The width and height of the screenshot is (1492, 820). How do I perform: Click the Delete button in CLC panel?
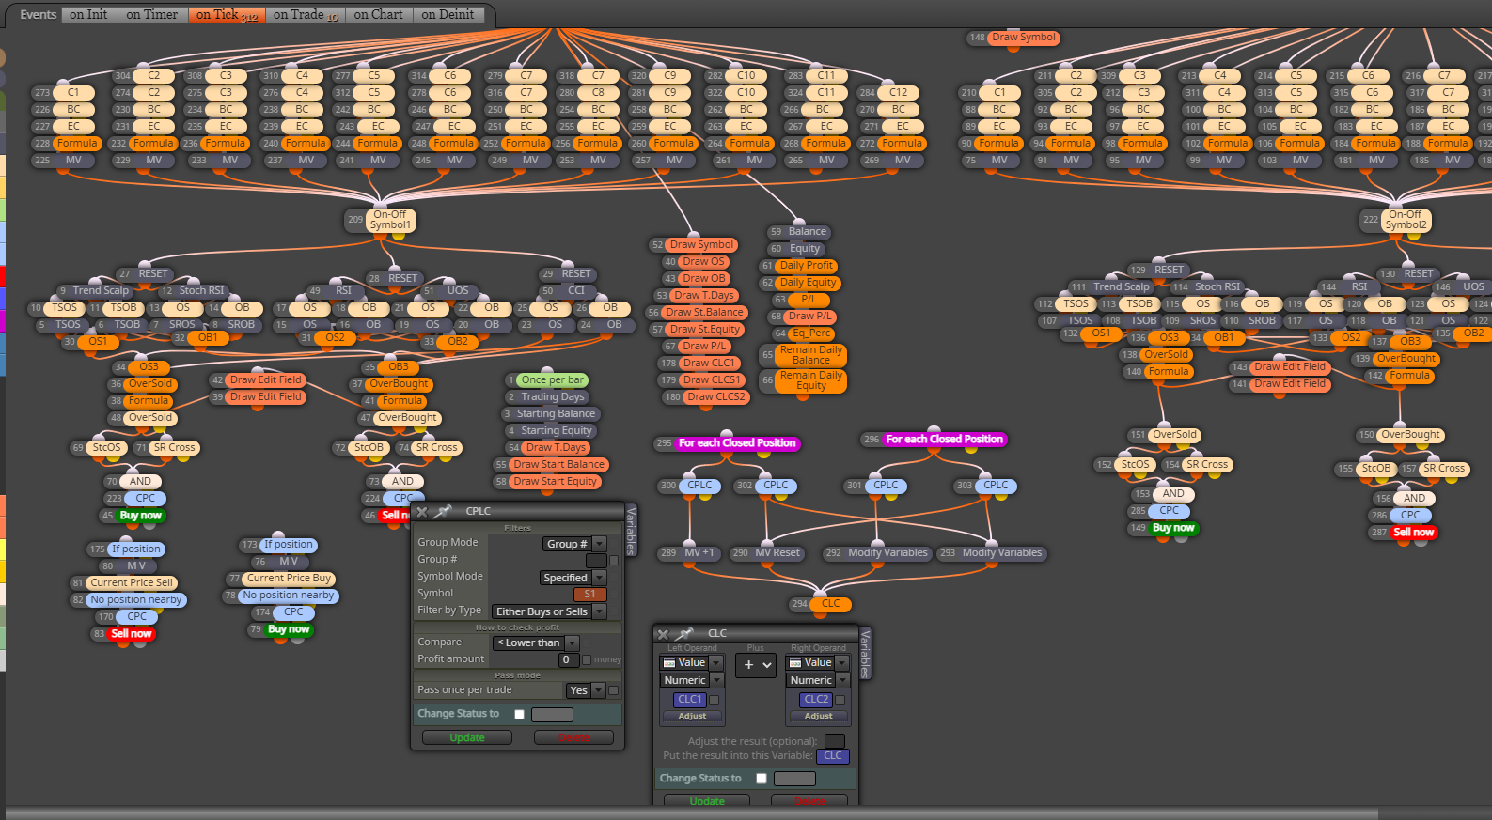[809, 801]
